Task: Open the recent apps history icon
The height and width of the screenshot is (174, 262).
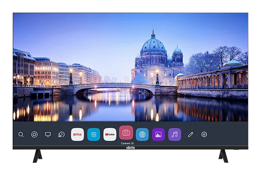Action: coord(61,135)
